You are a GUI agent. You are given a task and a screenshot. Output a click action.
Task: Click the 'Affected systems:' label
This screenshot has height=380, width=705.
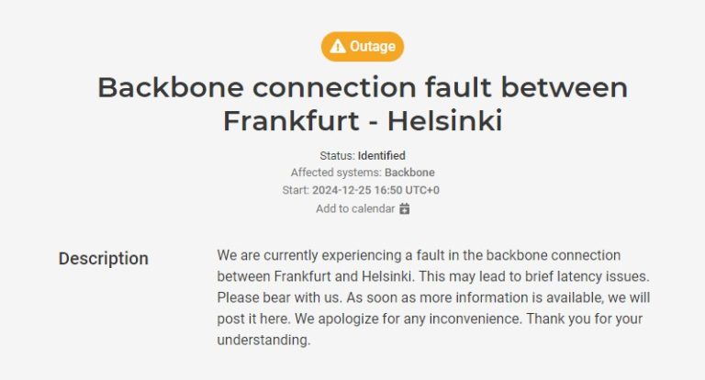(x=336, y=173)
